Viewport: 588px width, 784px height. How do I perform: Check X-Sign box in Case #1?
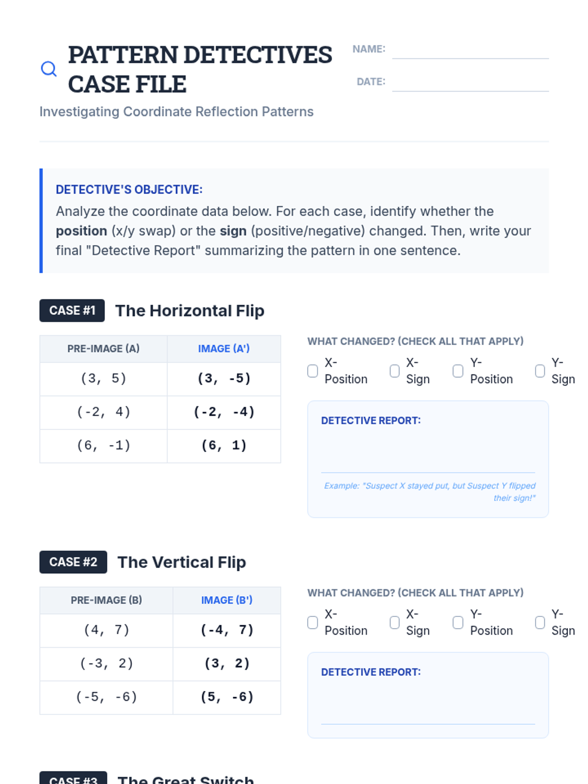click(x=394, y=371)
